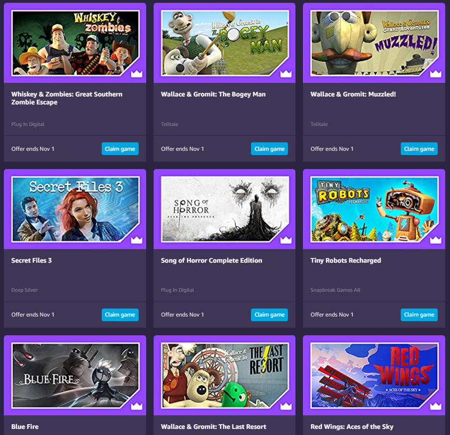Open the Song of Horror cover thumbnail
This screenshot has width=450, height=435.
tap(224, 209)
